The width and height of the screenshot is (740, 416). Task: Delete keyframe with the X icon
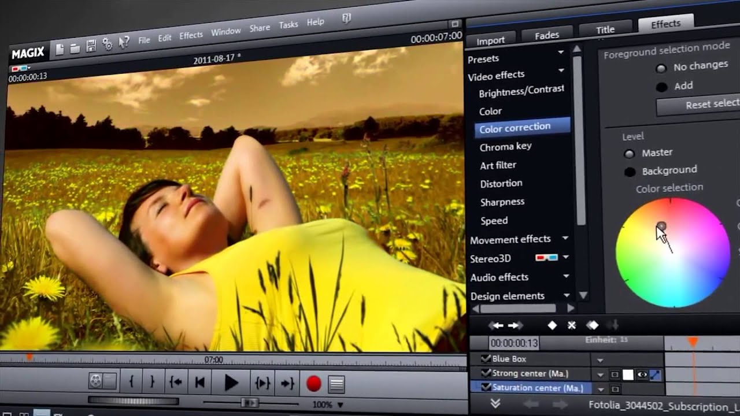(572, 325)
